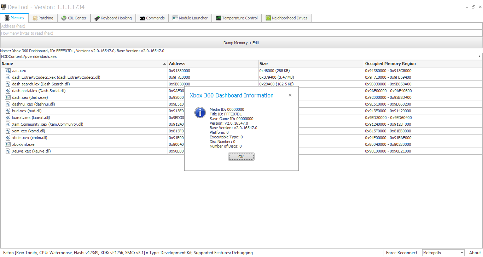Sort by the Size column header
This screenshot has height=257, width=483.
(x=311, y=64)
